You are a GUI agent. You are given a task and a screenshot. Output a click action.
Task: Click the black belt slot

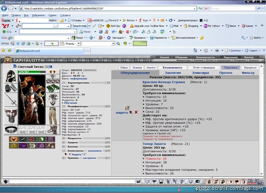tap(11, 130)
